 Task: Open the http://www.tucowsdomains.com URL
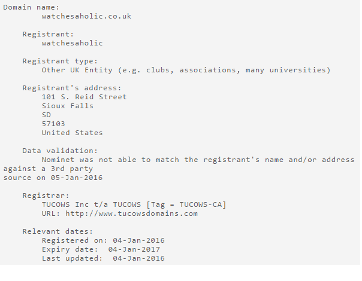click(131, 213)
